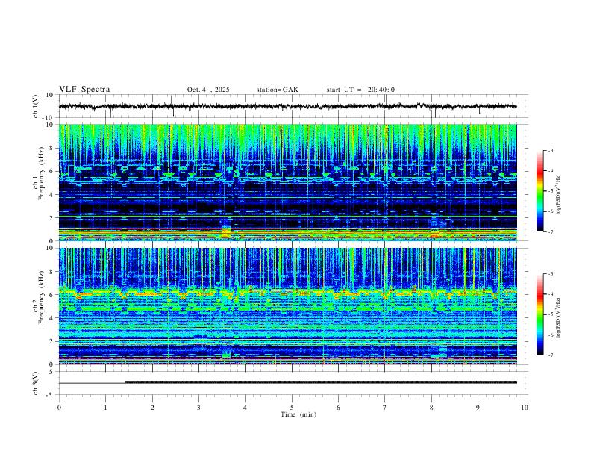Click the ch.2 color scale PSD label
Viewport: 591px width, 457px height.
click(558, 318)
